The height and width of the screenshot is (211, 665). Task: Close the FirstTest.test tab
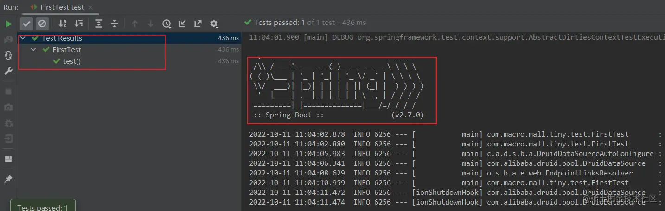pyautogui.click(x=90, y=7)
